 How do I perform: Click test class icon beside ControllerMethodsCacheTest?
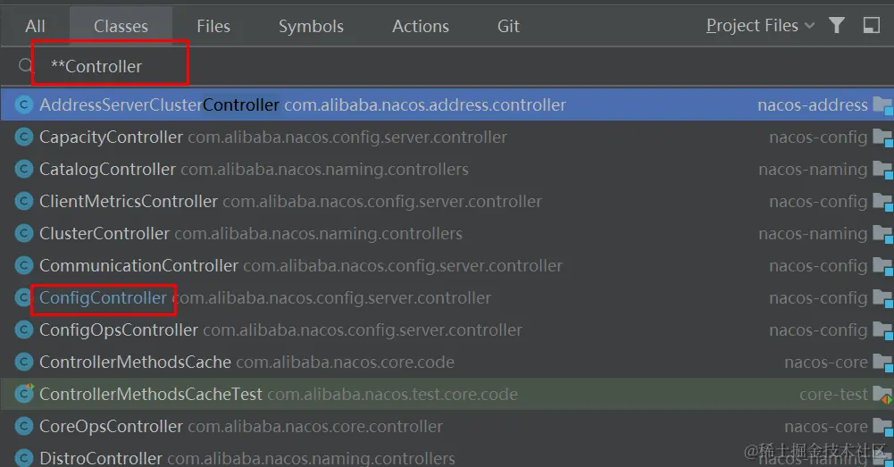24,394
